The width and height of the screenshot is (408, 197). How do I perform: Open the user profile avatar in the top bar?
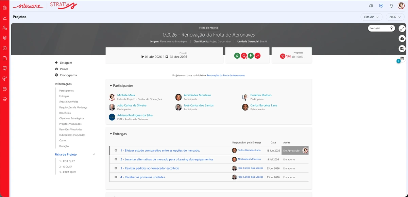click(x=401, y=6)
